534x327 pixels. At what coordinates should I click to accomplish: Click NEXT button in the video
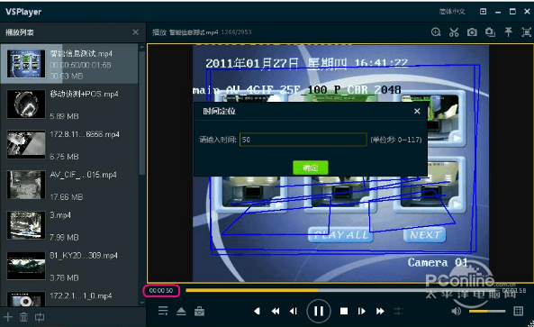click(x=425, y=235)
